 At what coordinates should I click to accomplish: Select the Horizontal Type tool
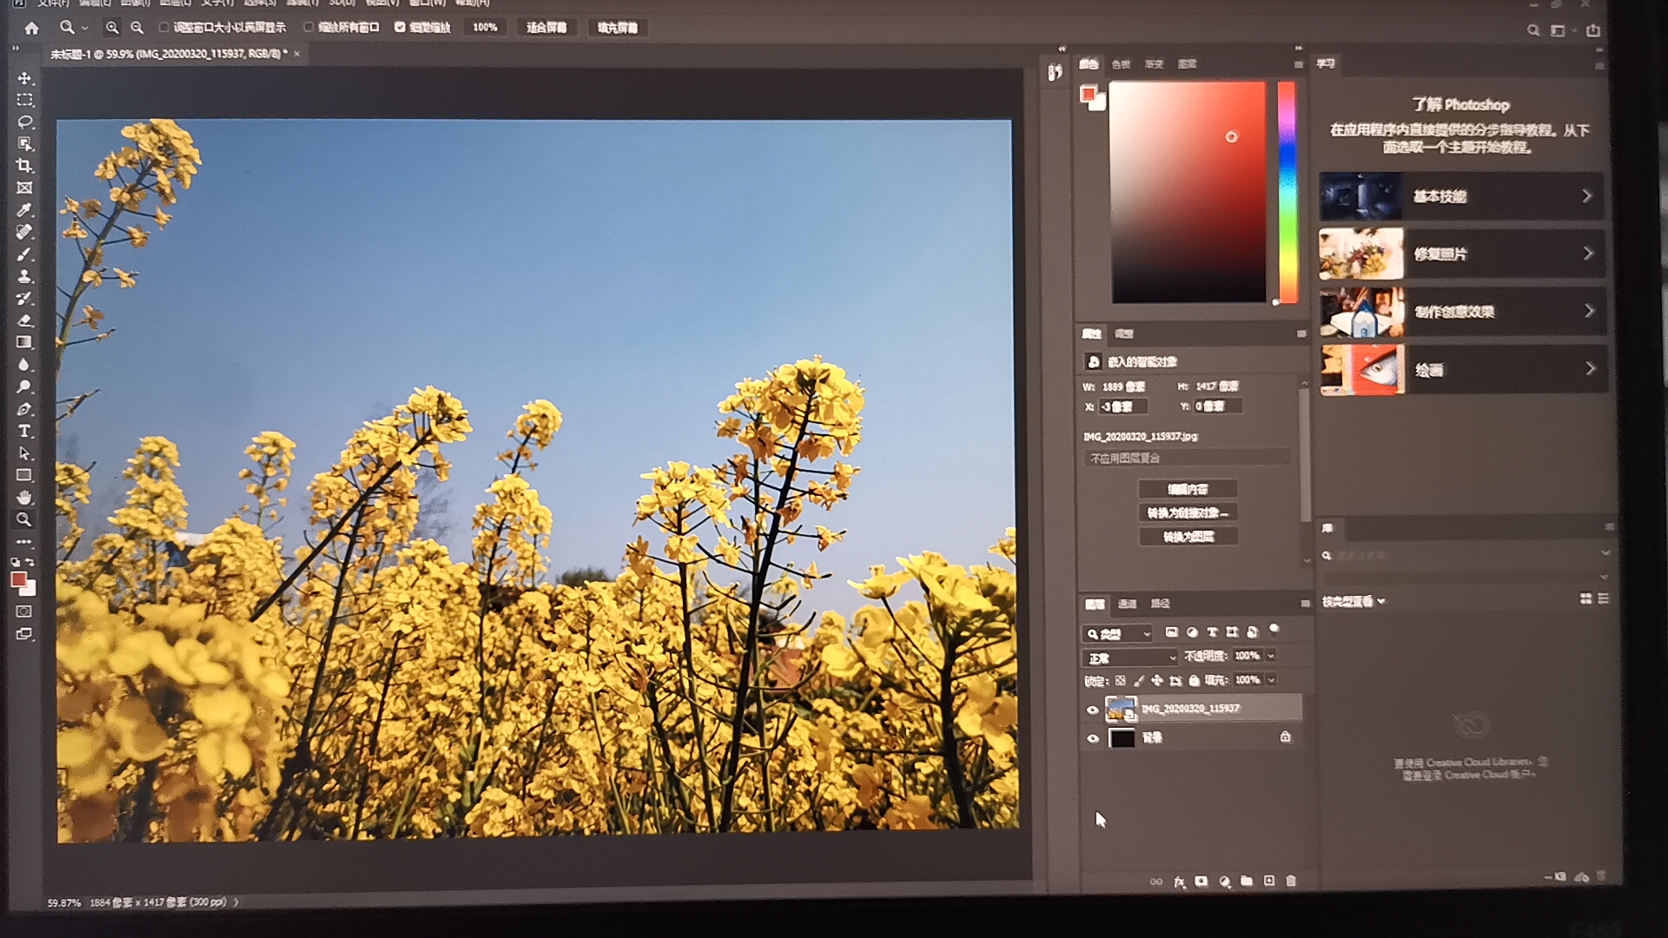[x=24, y=432]
